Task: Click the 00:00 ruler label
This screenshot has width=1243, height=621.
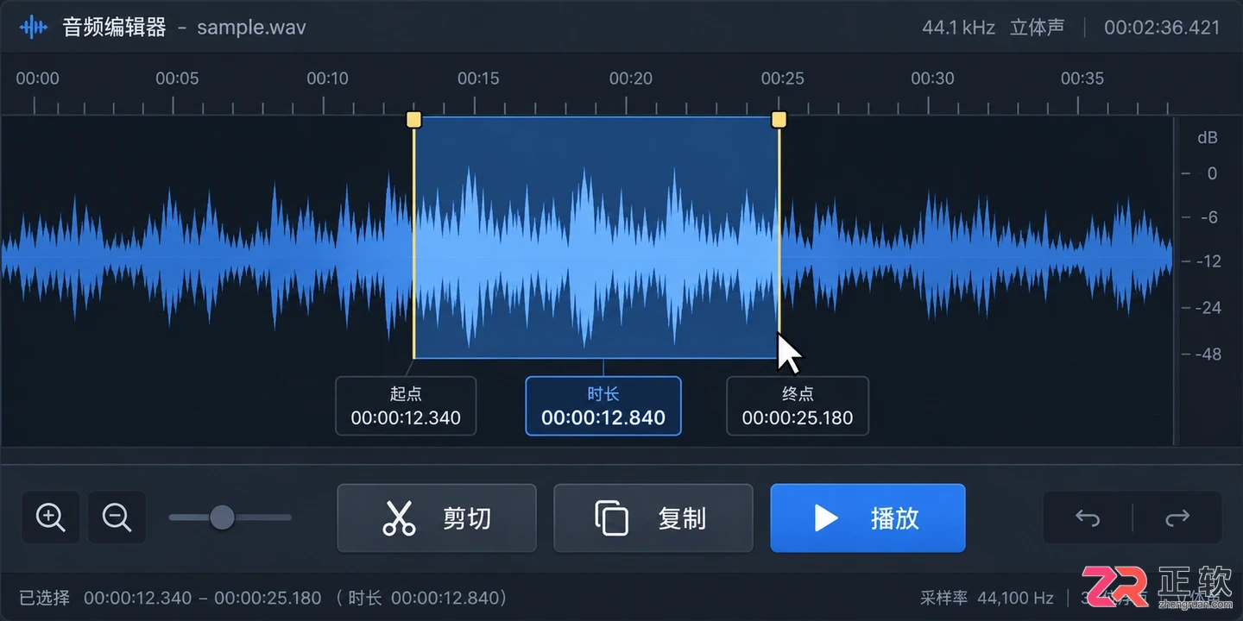Action: (38, 78)
